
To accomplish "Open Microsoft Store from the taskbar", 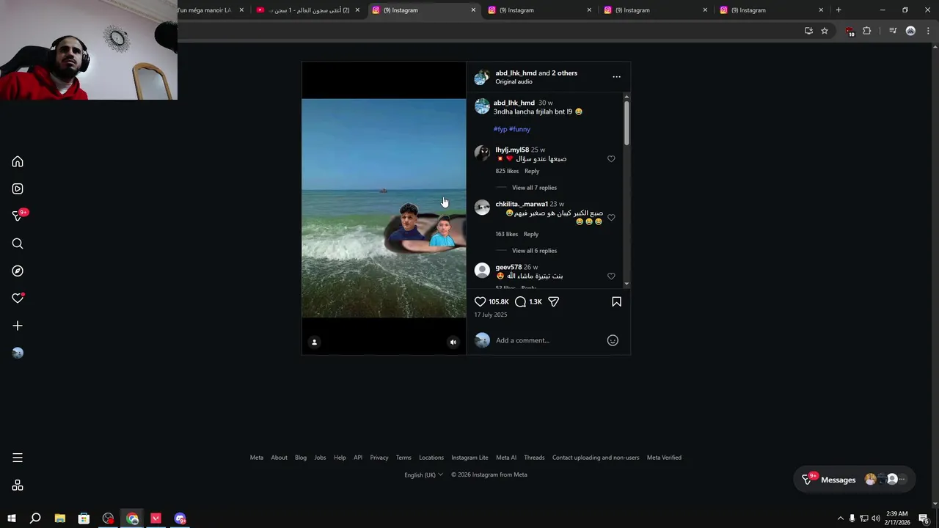I will [84, 518].
